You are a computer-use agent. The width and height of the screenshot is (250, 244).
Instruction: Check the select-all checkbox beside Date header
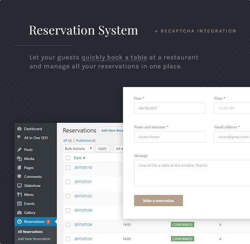[x=68, y=158]
